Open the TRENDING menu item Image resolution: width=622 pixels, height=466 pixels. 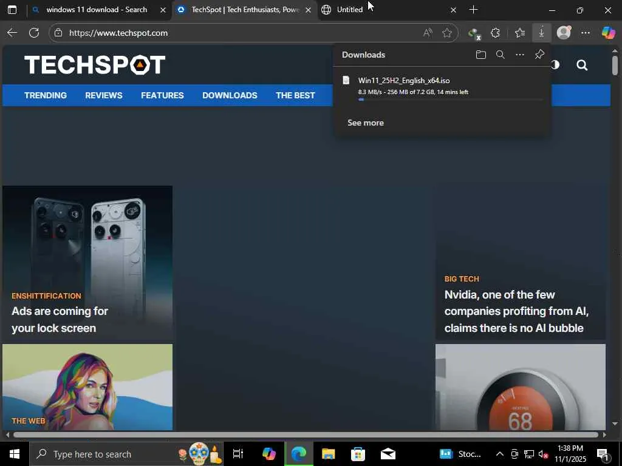pyautogui.click(x=46, y=95)
